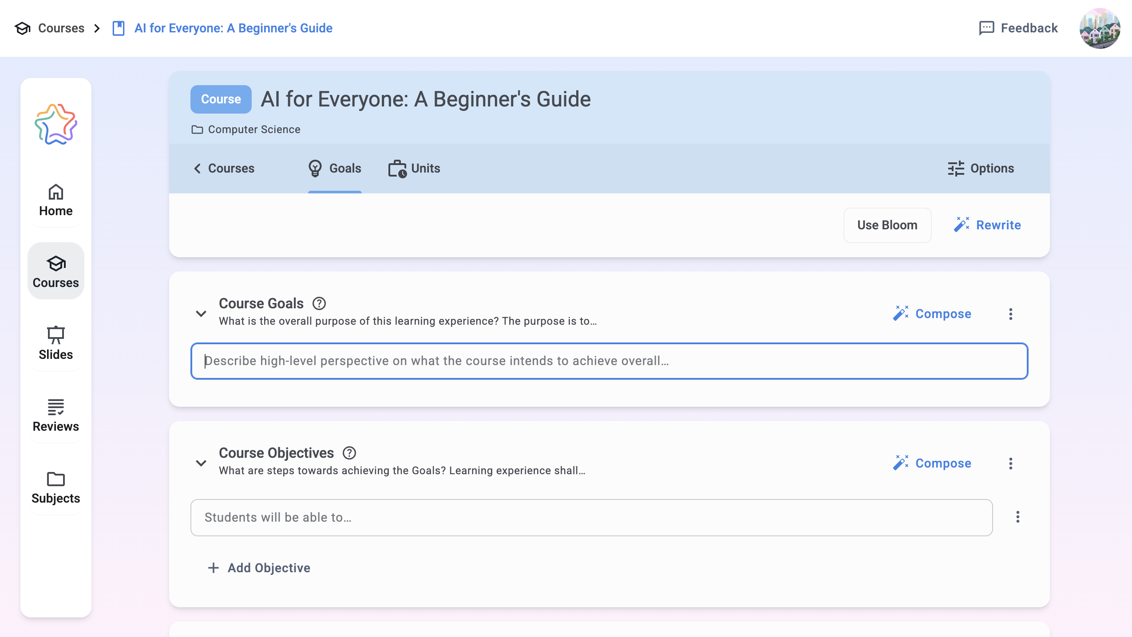Viewport: 1132px width, 637px height.
Task: Open the Course Objectives help icon
Action: click(349, 453)
